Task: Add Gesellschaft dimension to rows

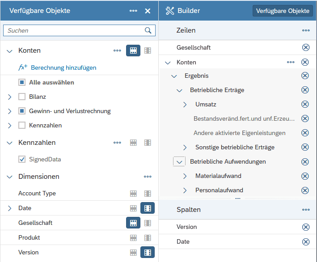Action: pyautogui.click(x=133, y=223)
